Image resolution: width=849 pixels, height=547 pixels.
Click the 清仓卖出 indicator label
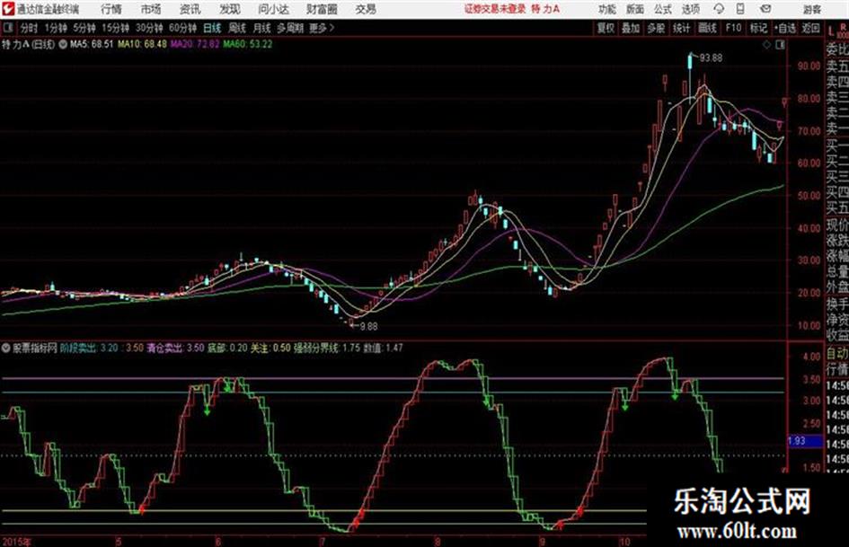click(164, 348)
